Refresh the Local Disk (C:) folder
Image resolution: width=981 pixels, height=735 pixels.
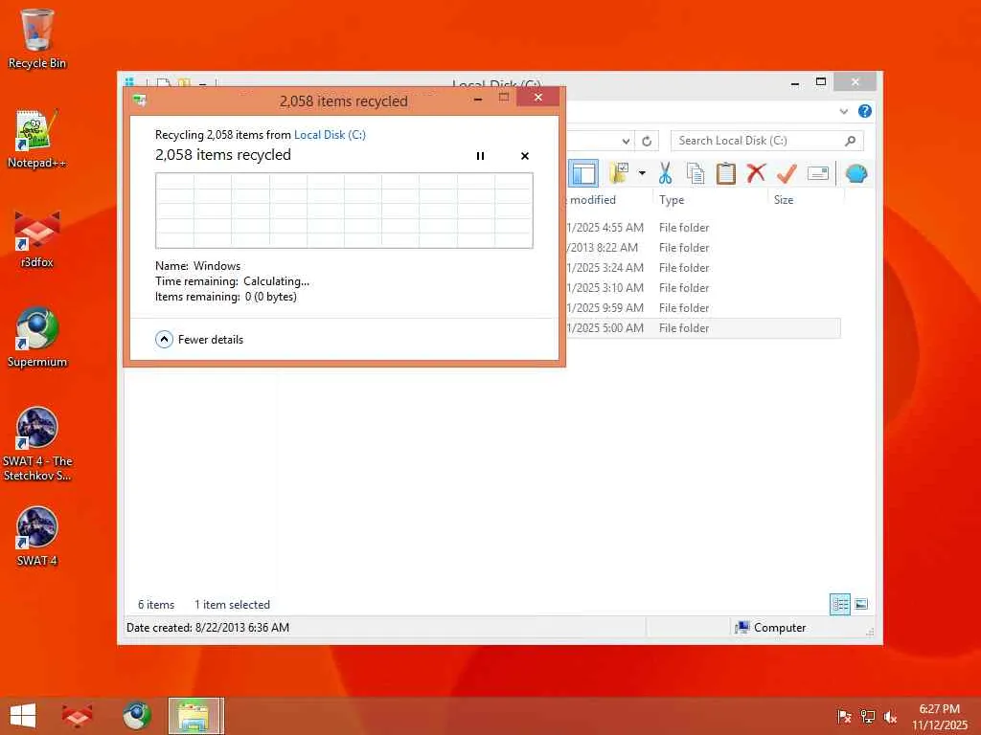coord(647,142)
